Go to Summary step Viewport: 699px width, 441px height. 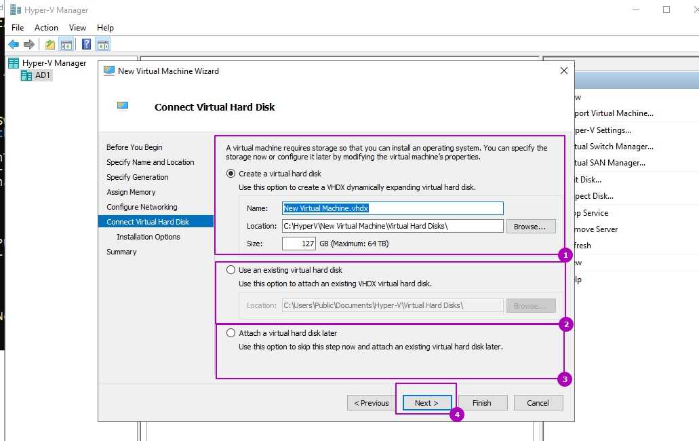(x=121, y=252)
